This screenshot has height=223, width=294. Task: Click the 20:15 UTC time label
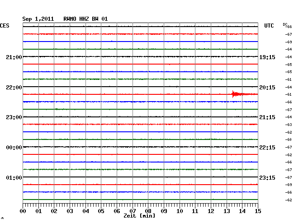(x=267, y=88)
